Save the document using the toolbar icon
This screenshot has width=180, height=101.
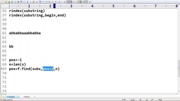coord(9,2)
